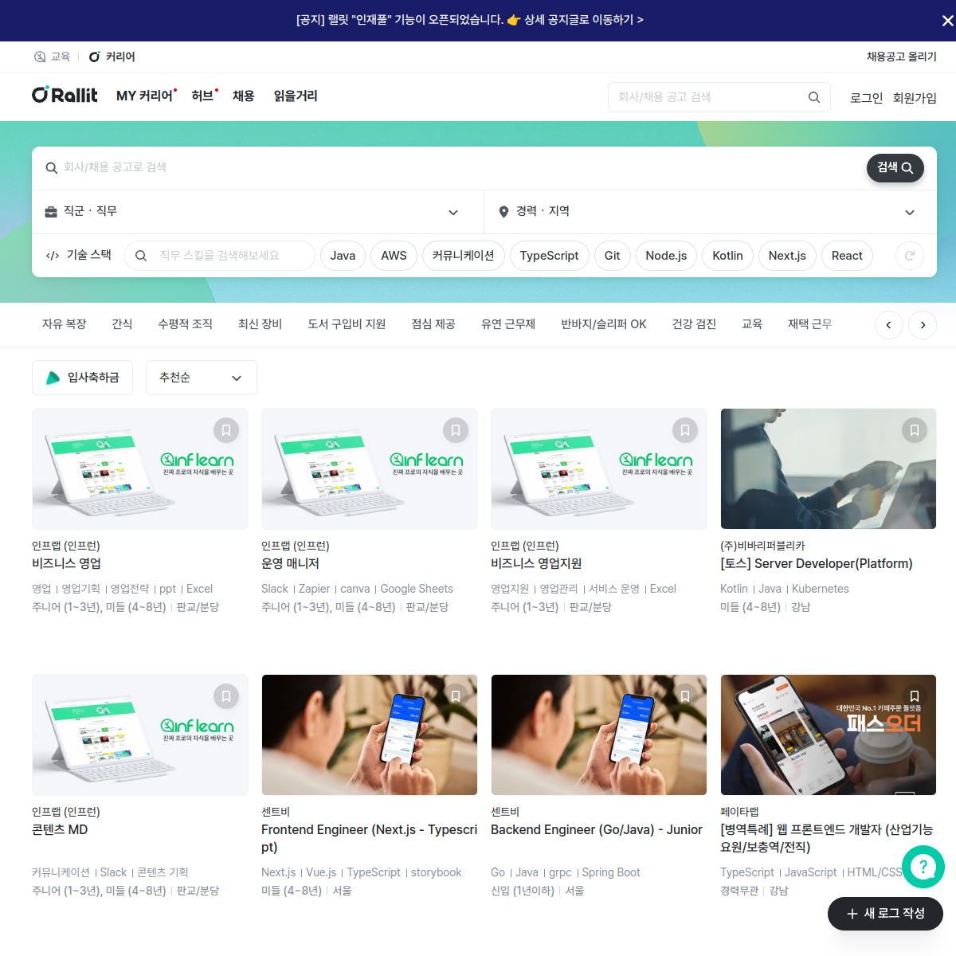Click the 검색 search button

point(895,168)
